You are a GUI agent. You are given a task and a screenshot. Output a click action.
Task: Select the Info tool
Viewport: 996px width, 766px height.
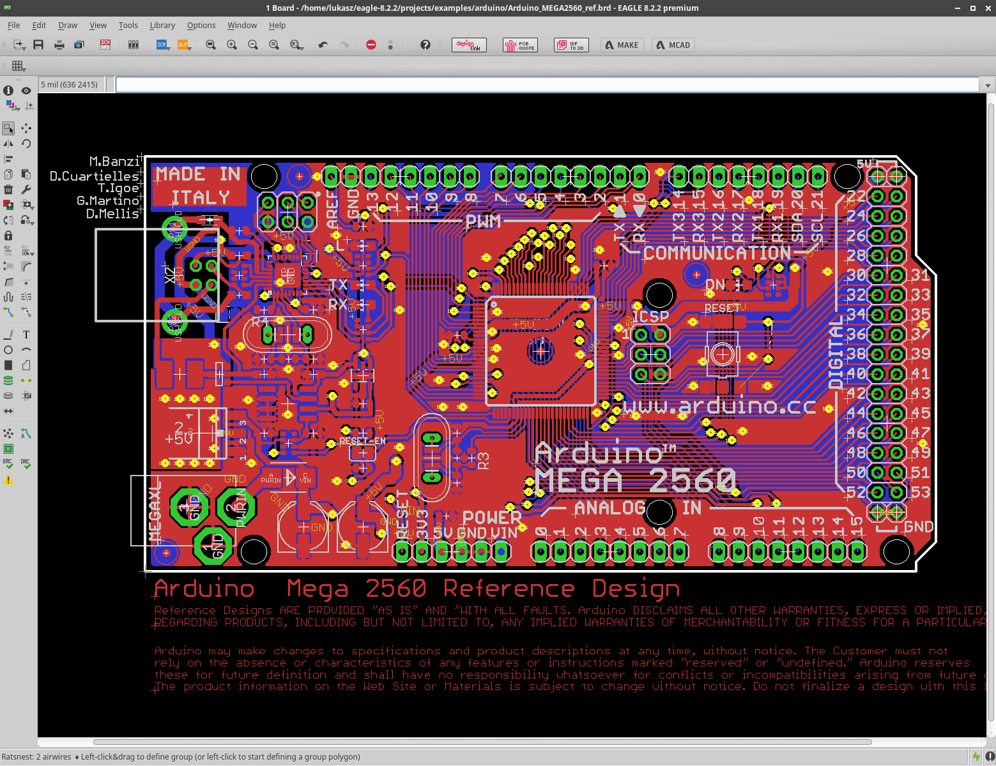pyautogui.click(x=9, y=91)
